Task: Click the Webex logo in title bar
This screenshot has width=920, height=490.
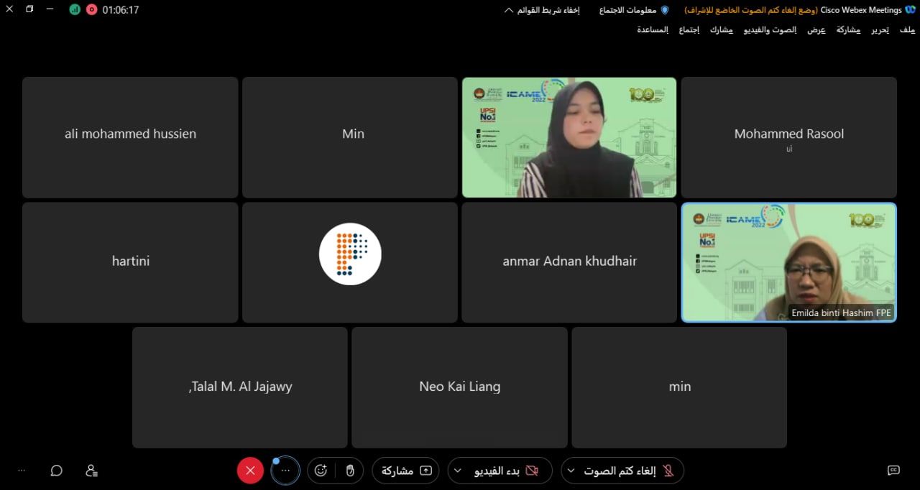Action: click(909, 10)
